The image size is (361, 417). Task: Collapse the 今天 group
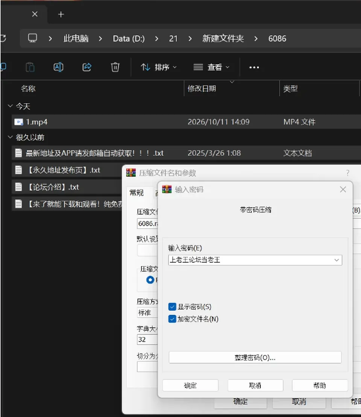(x=10, y=106)
